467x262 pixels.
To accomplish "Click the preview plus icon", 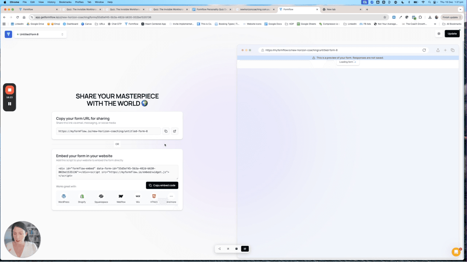I will [445, 50].
